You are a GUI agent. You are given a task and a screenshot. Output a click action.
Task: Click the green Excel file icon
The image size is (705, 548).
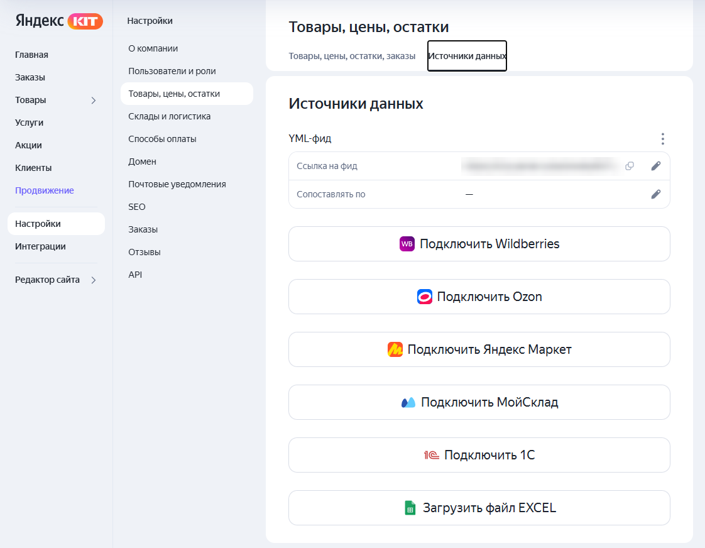click(410, 508)
